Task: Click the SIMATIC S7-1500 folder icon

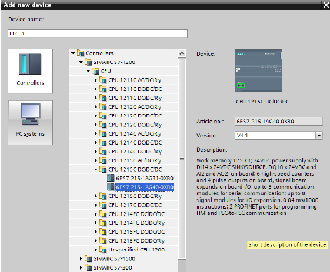Action: tap(88, 258)
